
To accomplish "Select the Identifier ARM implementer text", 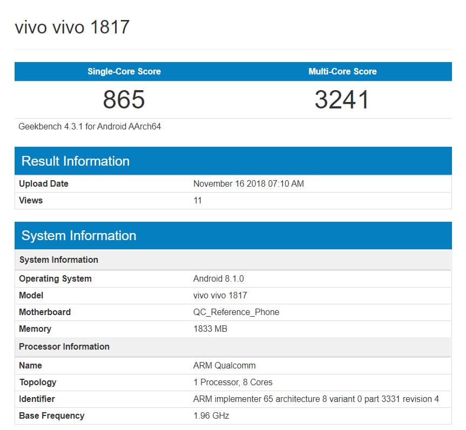I will pos(316,399).
